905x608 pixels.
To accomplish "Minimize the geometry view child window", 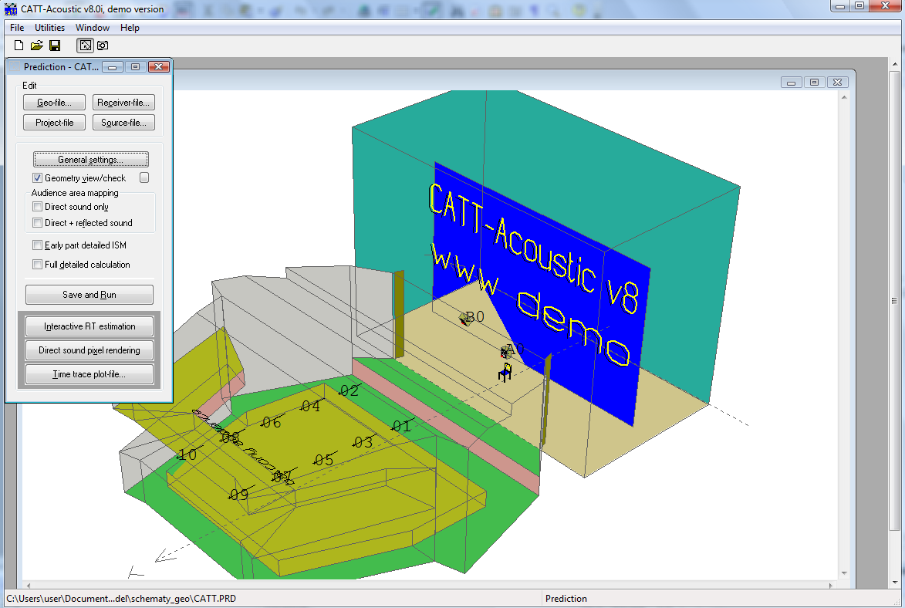I will (792, 83).
